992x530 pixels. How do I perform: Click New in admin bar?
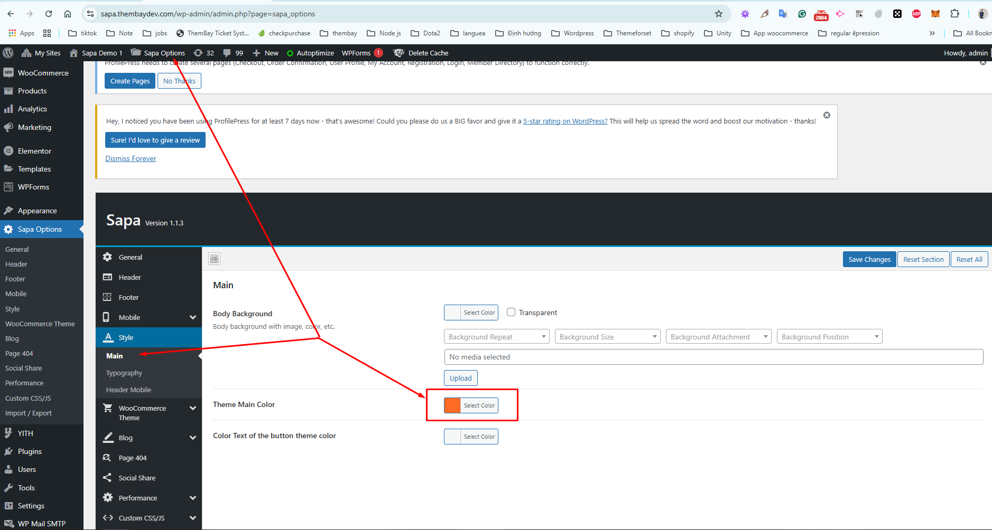[266, 53]
